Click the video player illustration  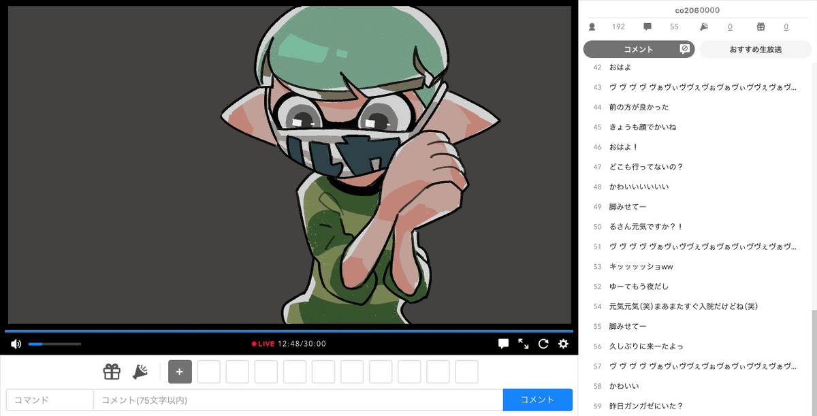coord(289,165)
